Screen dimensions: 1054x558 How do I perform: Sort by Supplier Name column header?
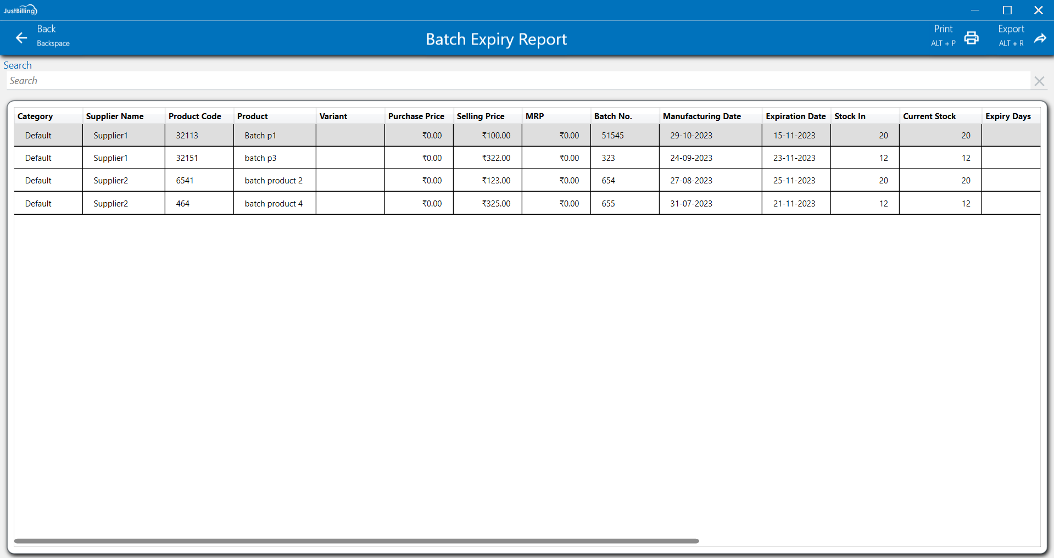[x=115, y=116]
